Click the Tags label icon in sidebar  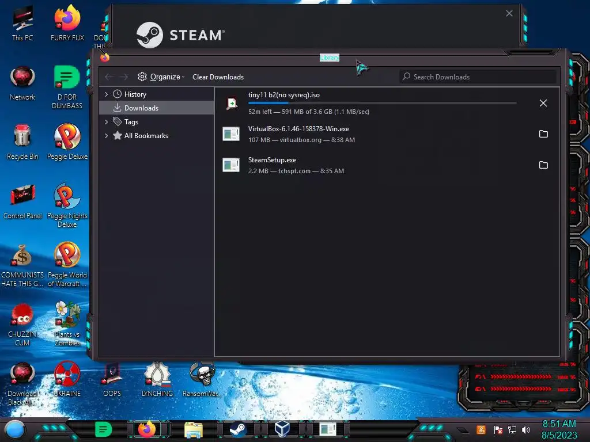coord(118,121)
